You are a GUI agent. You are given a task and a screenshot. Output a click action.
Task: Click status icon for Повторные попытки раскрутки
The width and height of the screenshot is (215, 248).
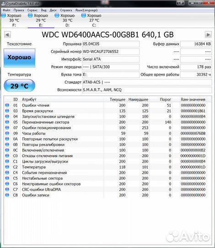click(7, 139)
